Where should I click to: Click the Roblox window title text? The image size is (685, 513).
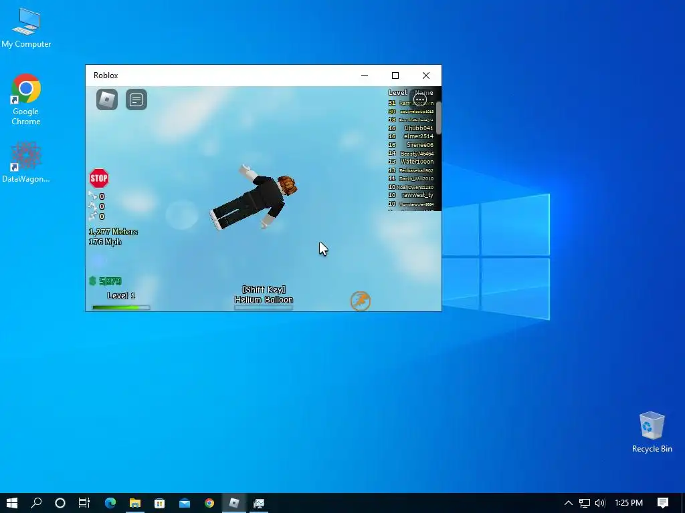coord(106,75)
